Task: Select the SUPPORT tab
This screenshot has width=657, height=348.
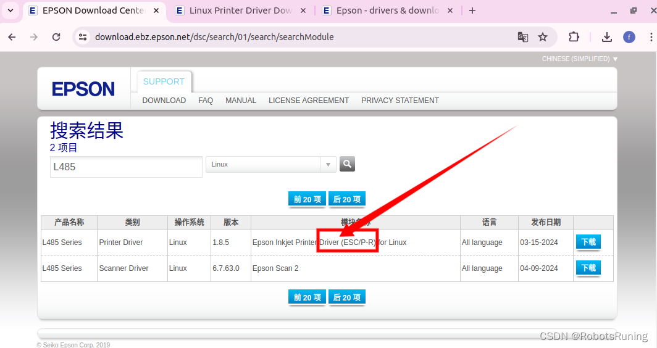Action: click(x=164, y=81)
